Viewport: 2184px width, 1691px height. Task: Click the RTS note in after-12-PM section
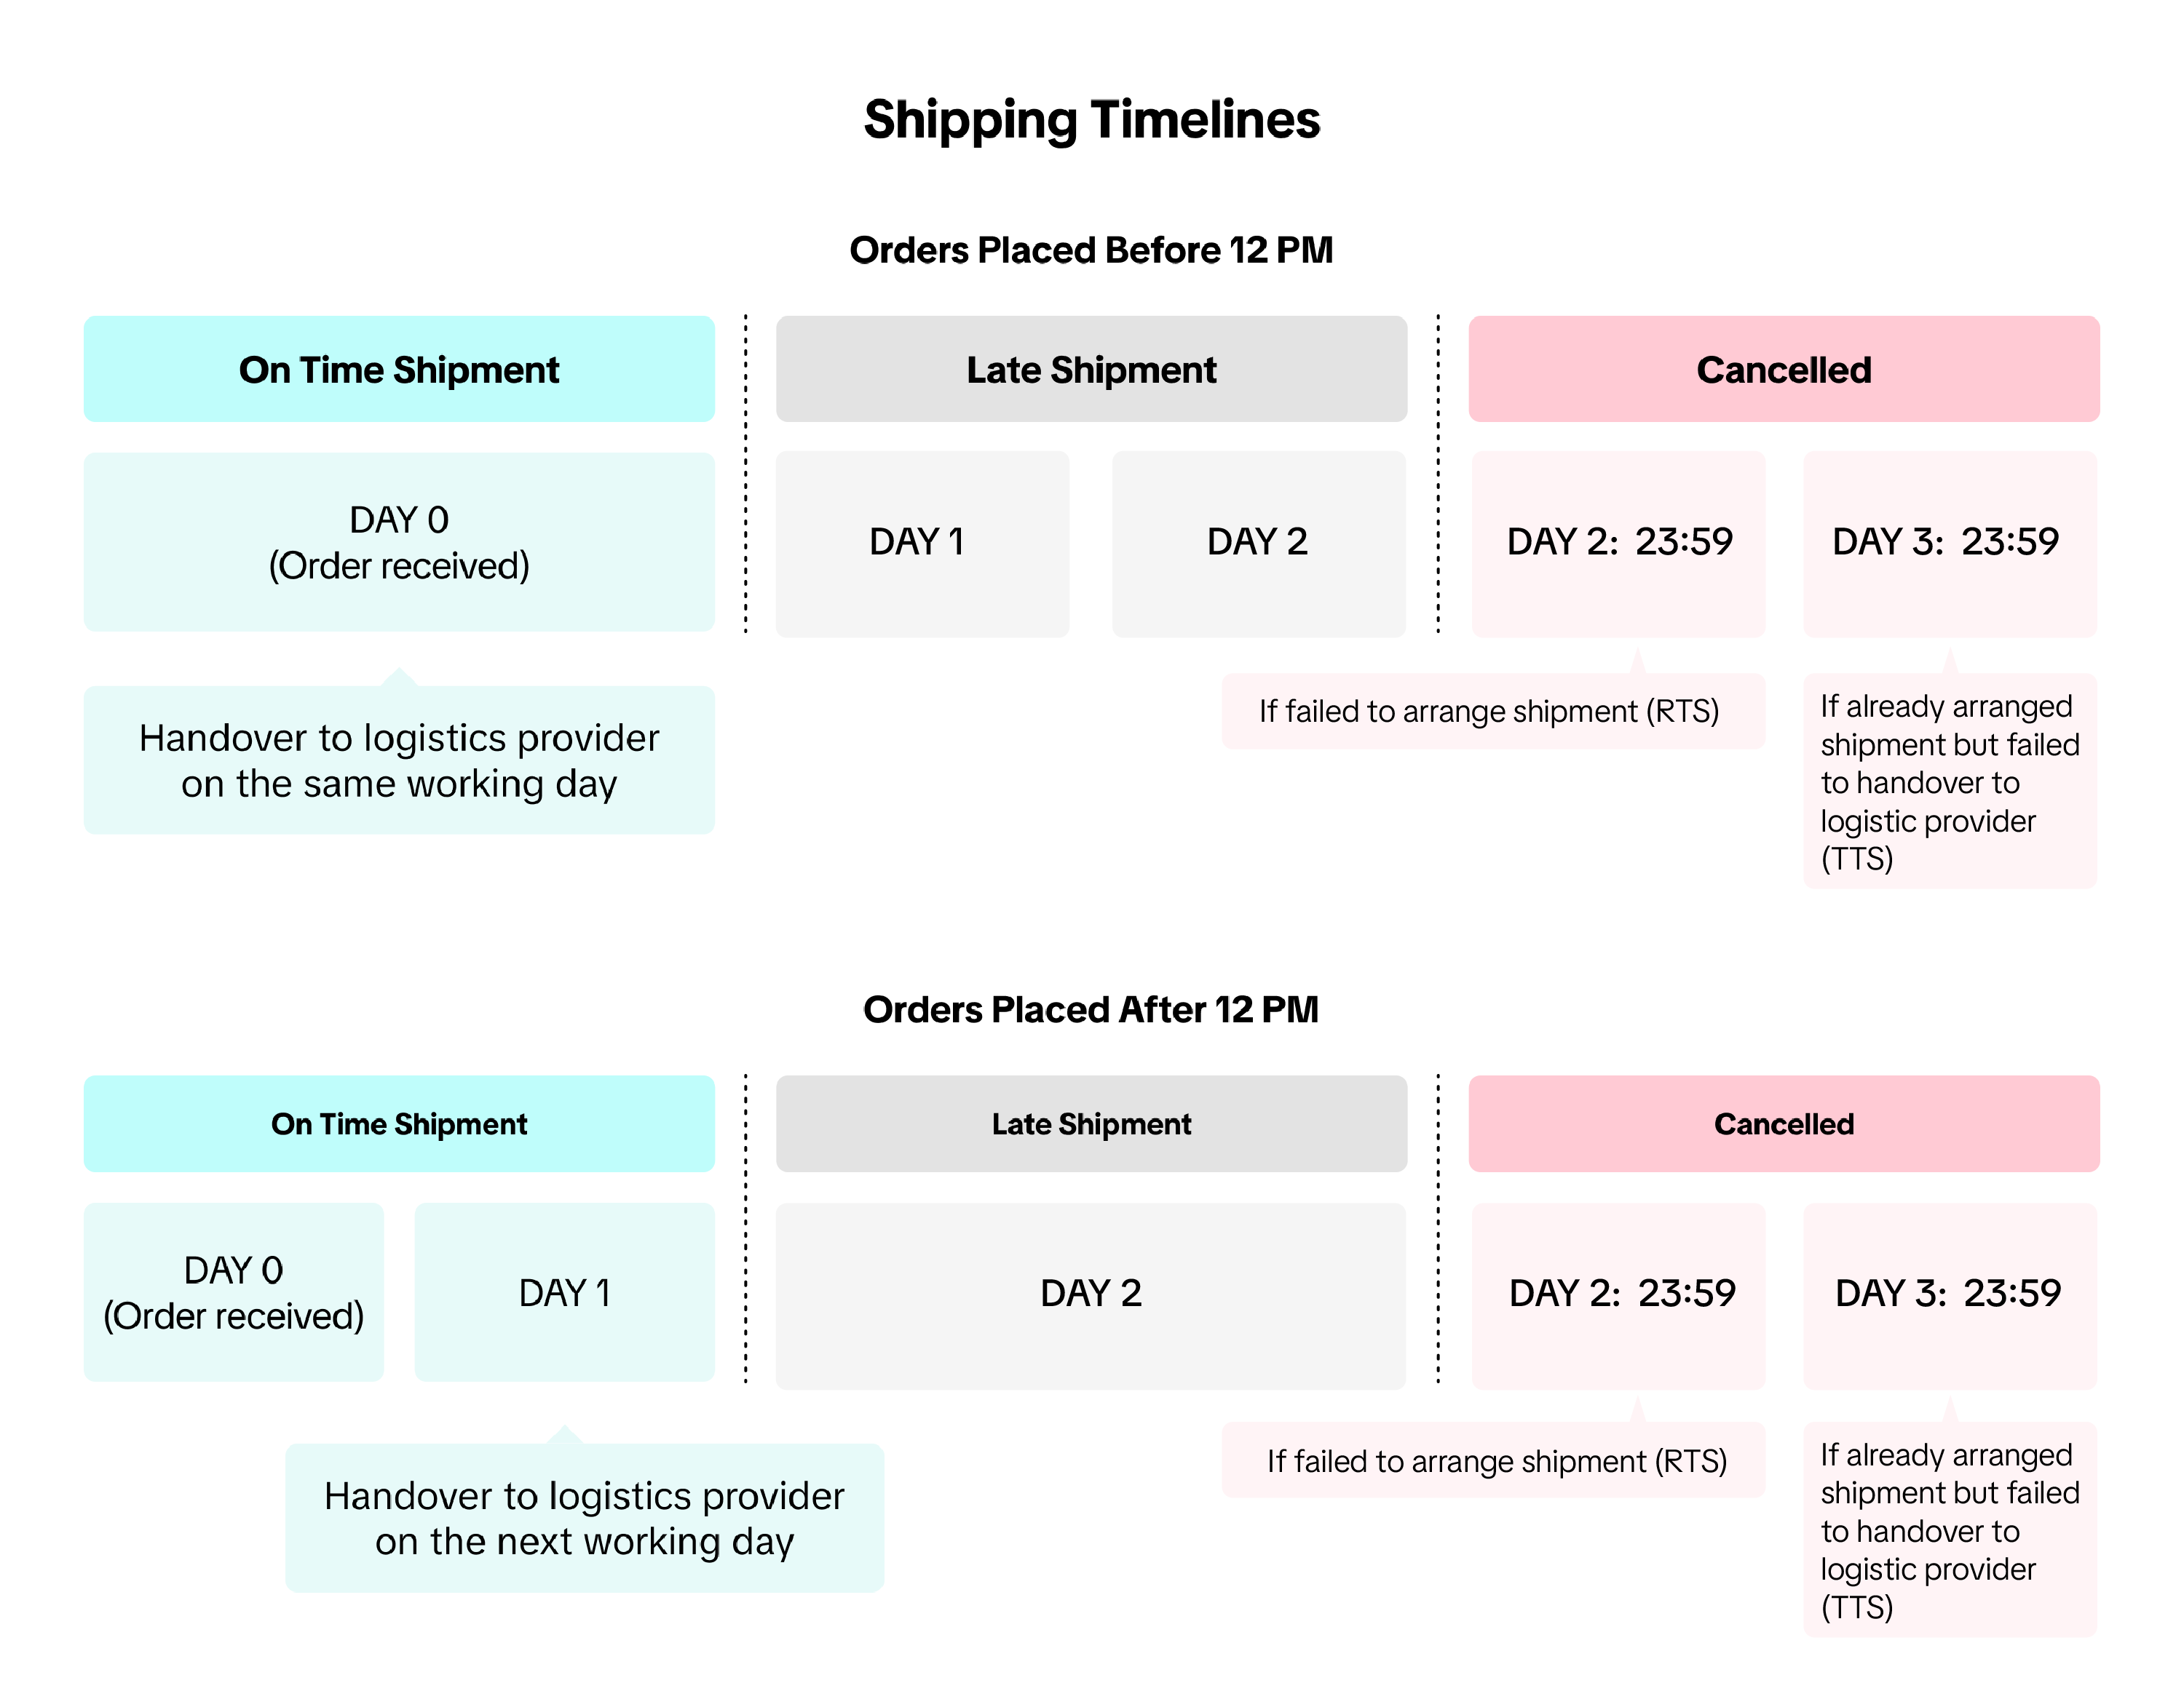pos(1495,1460)
